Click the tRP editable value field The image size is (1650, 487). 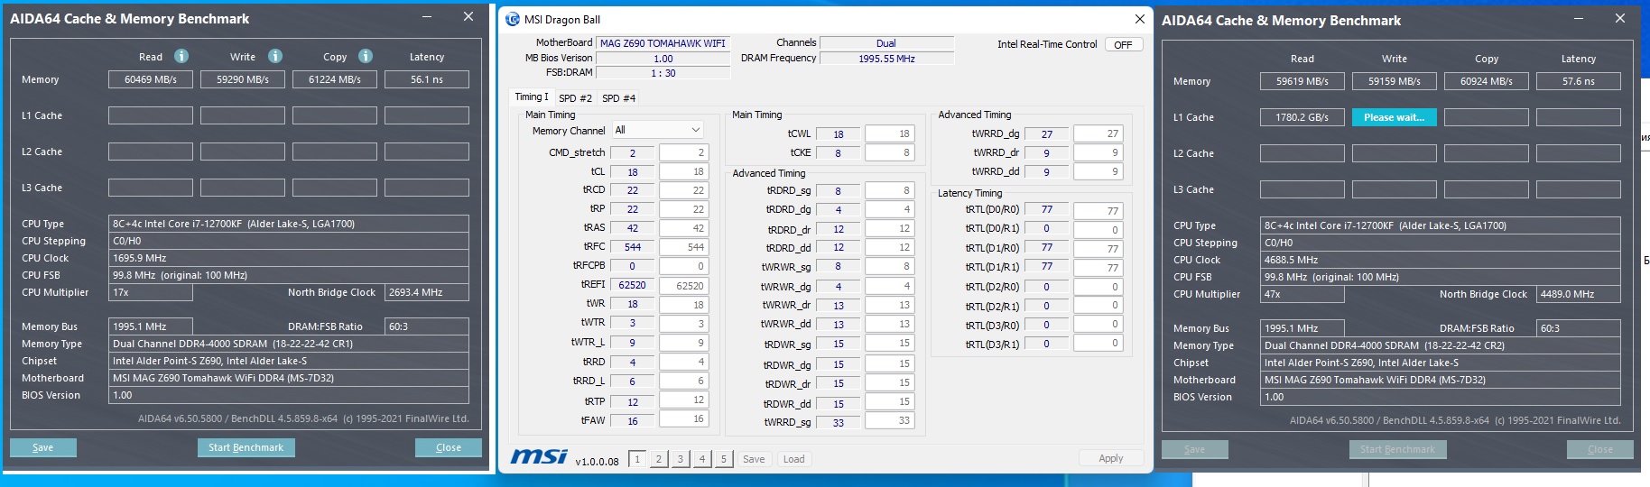(684, 209)
